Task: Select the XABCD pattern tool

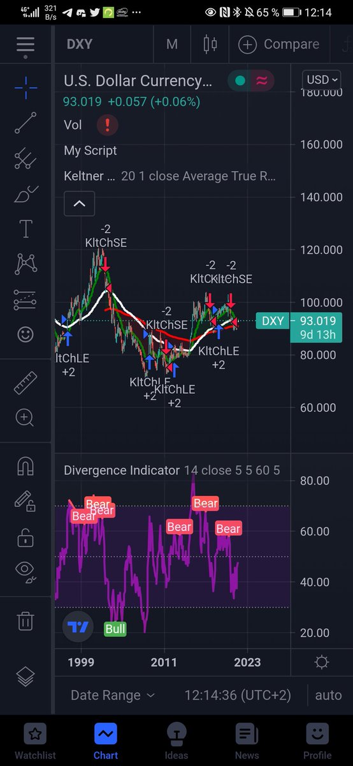Action: 25,264
